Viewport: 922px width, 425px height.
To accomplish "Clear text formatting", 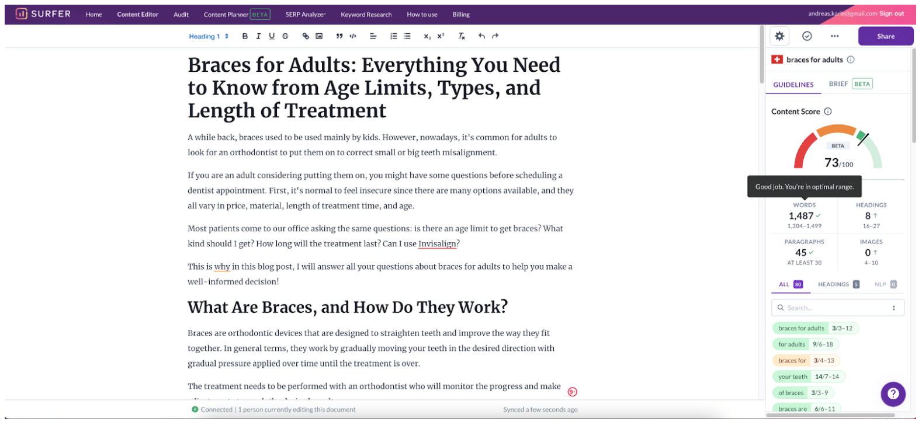I will click(462, 36).
